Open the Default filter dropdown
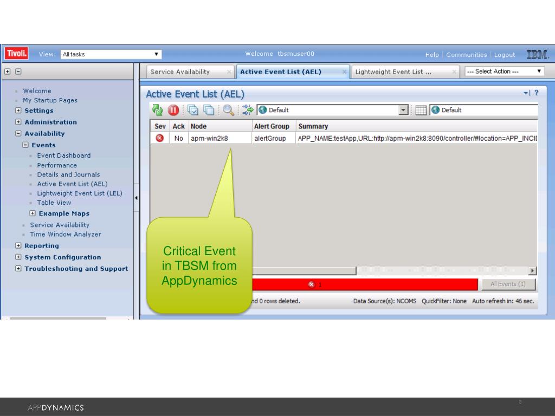The height and width of the screenshot is (416, 555). tap(403, 110)
